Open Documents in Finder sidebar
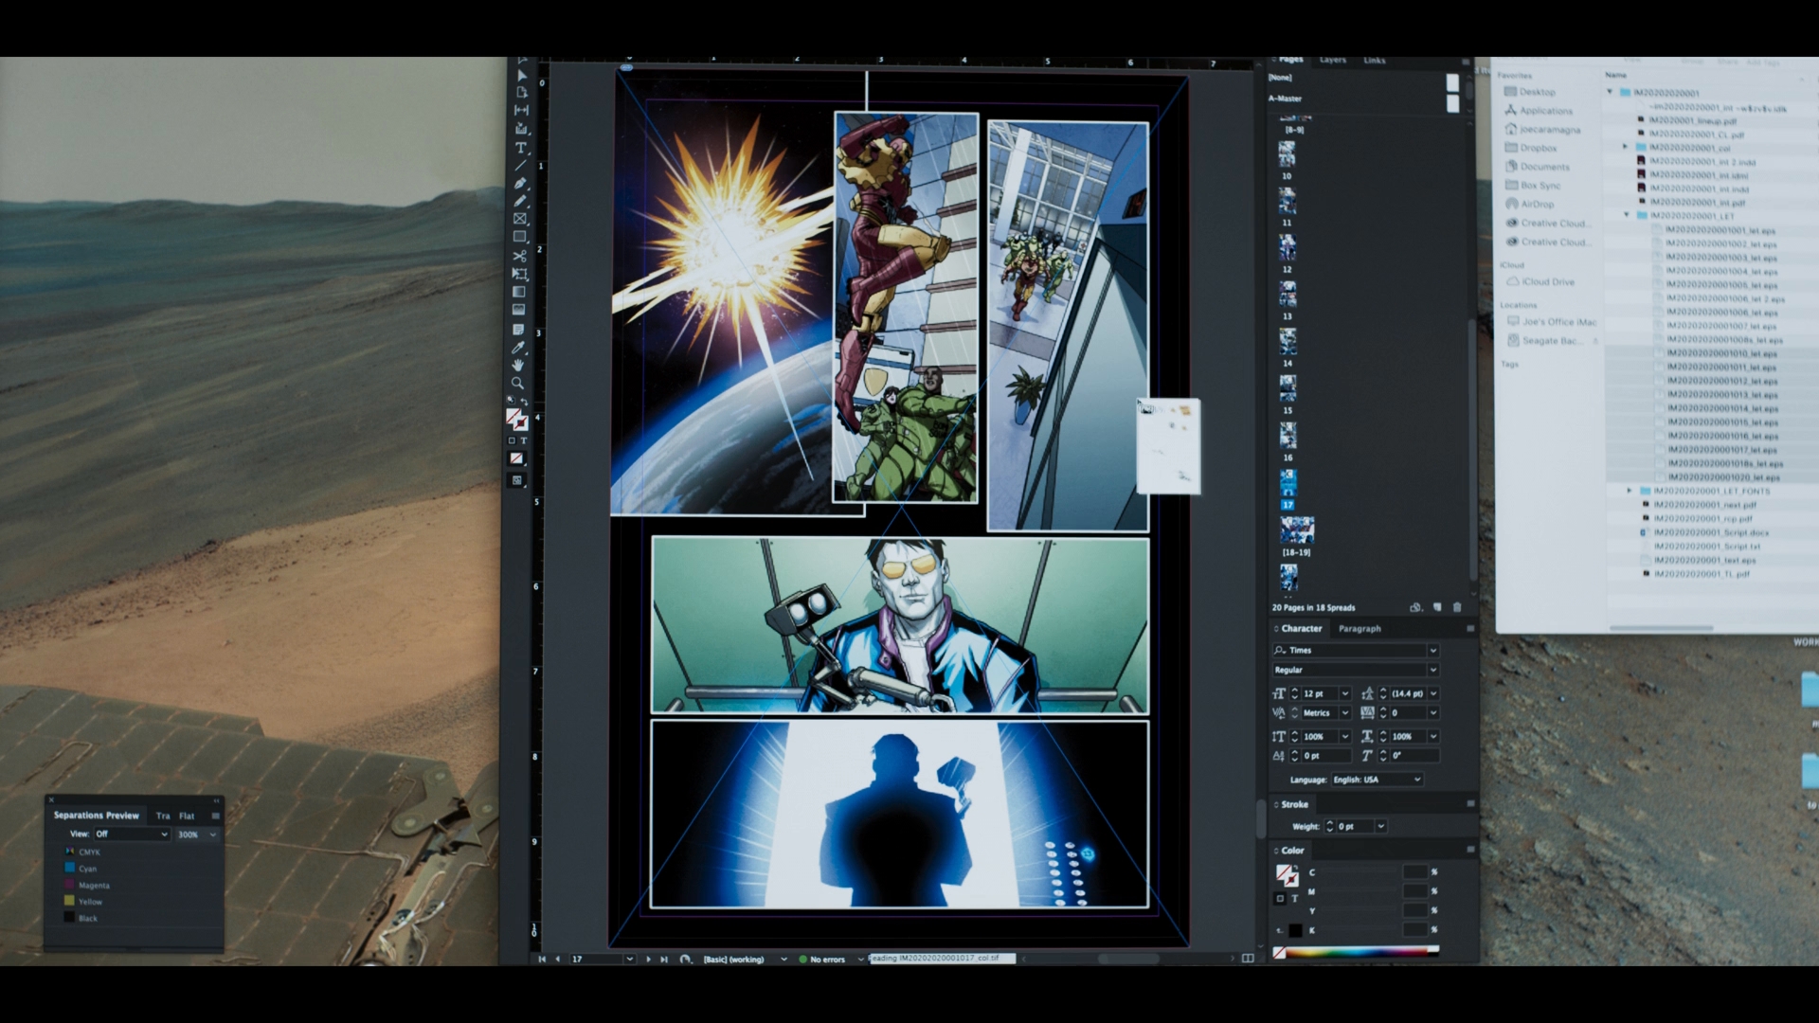 [x=1544, y=167]
